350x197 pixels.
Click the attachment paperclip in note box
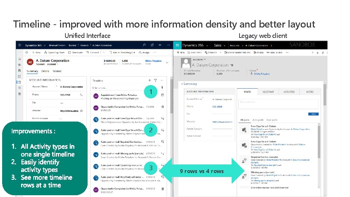tap(162, 87)
